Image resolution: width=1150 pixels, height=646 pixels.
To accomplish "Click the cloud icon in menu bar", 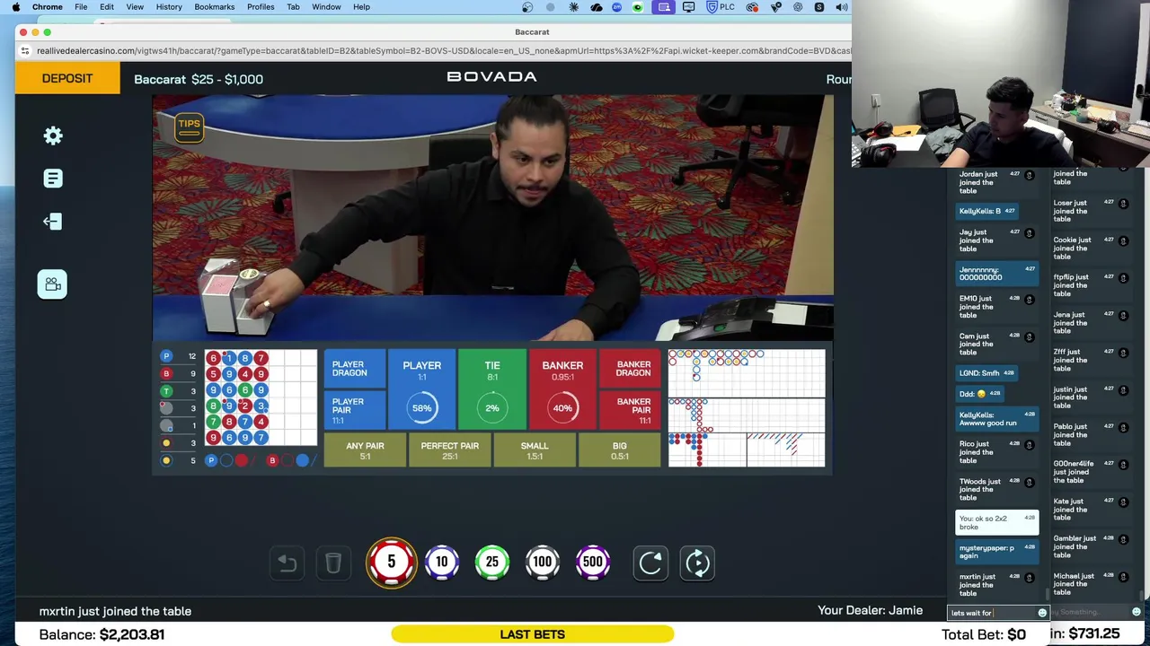I will tap(596, 7).
